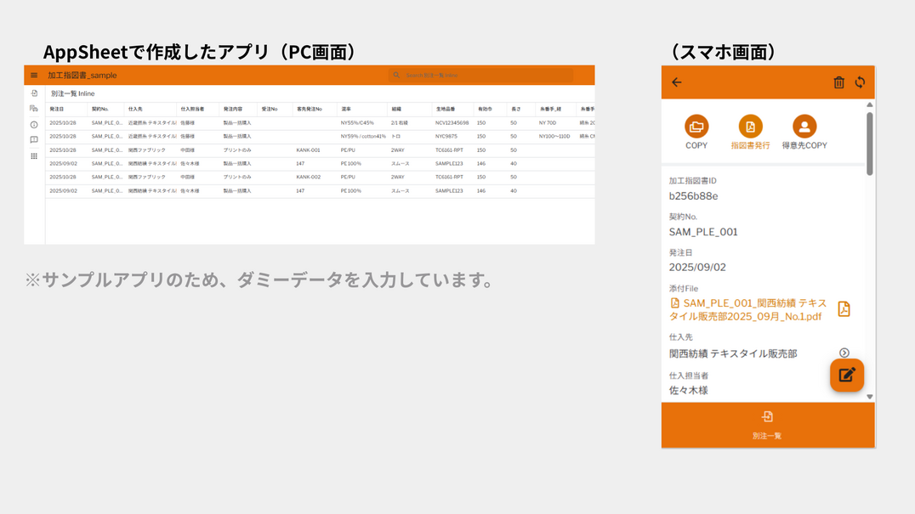Click scrollbar down arrow in smartphone view
This screenshot has width=915, height=514.
(x=869, y=397)
